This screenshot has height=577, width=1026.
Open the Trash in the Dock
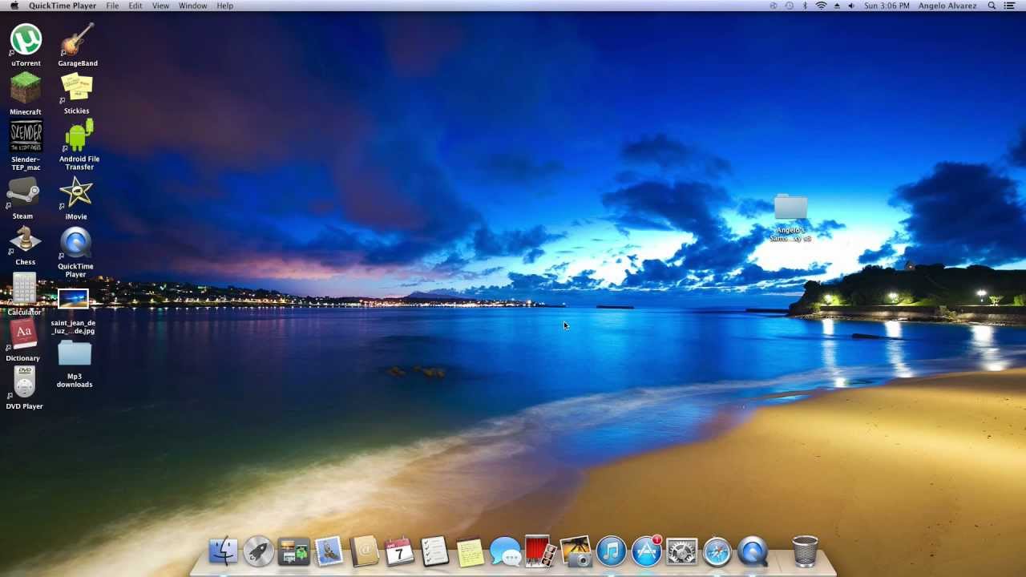point(805,551)
